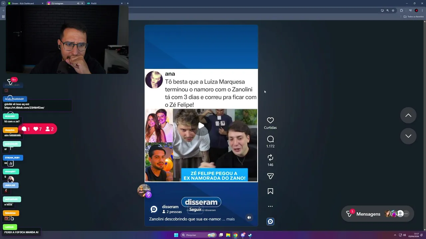Click the install app icon in address bar
Screen dimensions: 426x239
click(382, 10)
